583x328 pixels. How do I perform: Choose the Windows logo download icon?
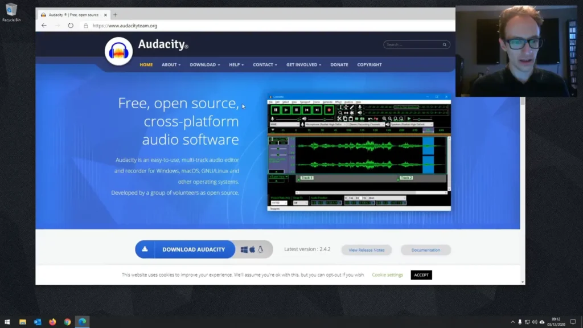pos(244,249)
